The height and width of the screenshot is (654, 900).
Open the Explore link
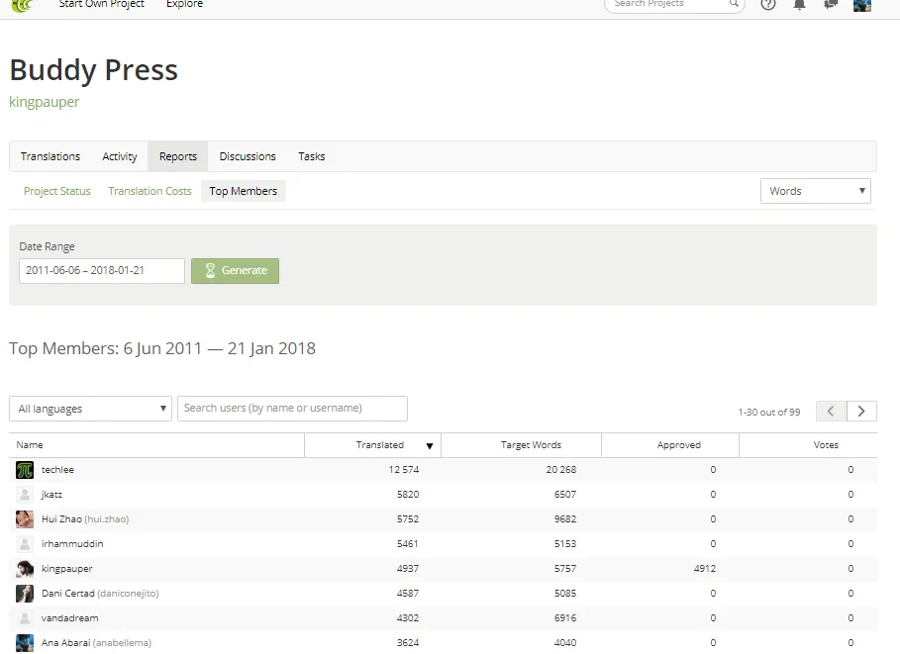(184, 4)
